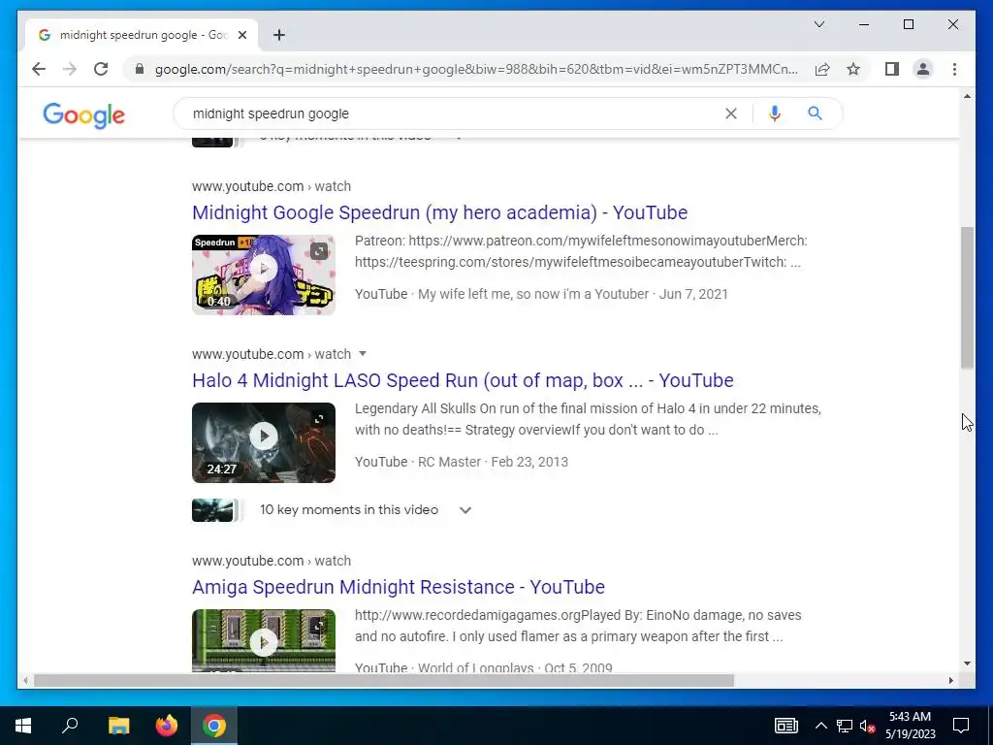Open Midnight Google Speedrun (my hero academia) link
Viewport: 993px width, 745px height.
pos(439,212)
